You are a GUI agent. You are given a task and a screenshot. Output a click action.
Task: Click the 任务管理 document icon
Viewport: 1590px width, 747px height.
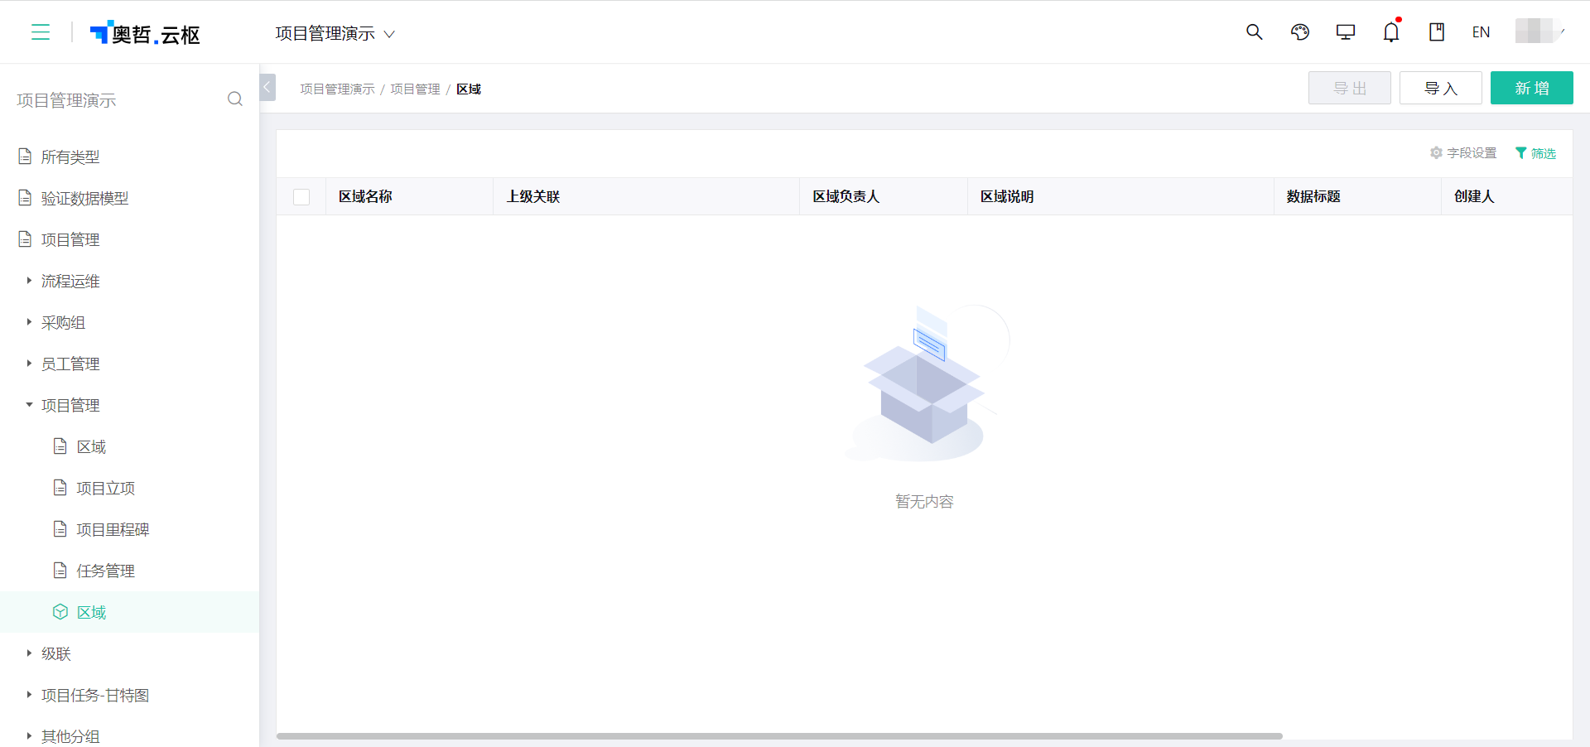[60, 571]
